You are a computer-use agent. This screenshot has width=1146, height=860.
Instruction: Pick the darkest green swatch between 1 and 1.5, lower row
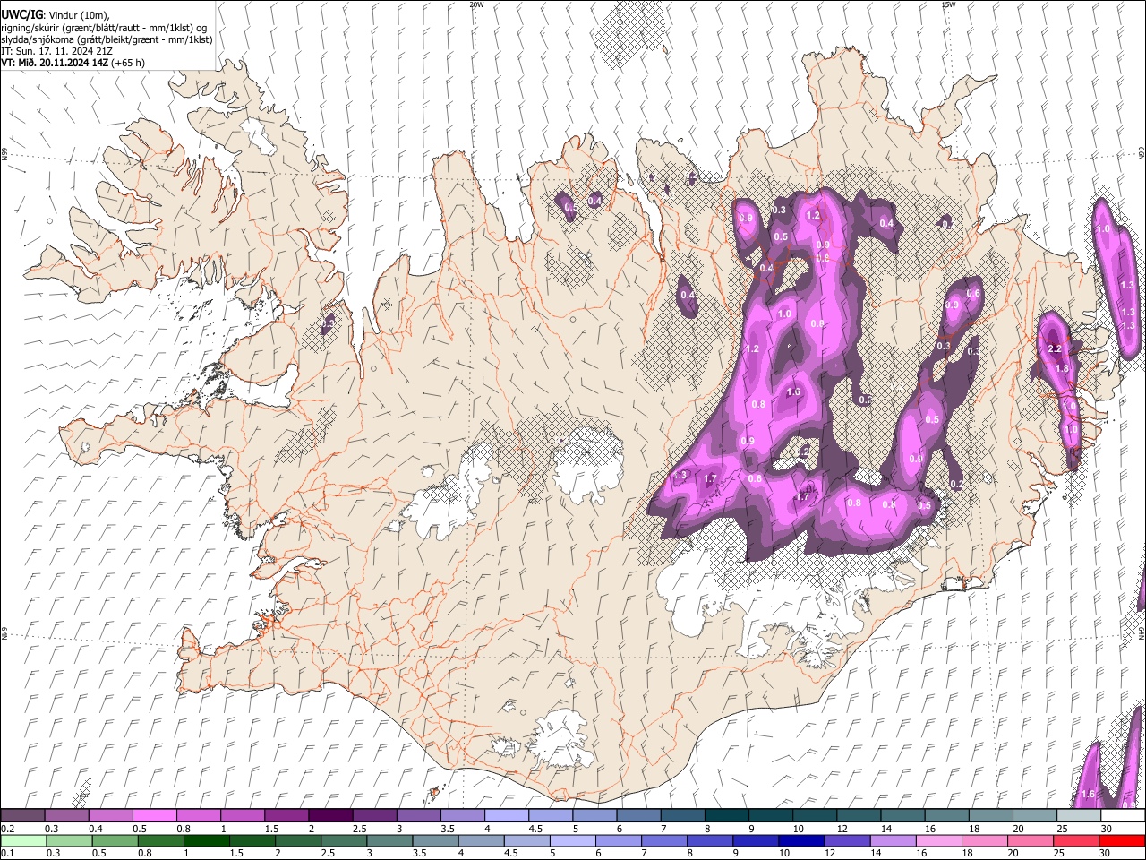click(x=206, y=840)
